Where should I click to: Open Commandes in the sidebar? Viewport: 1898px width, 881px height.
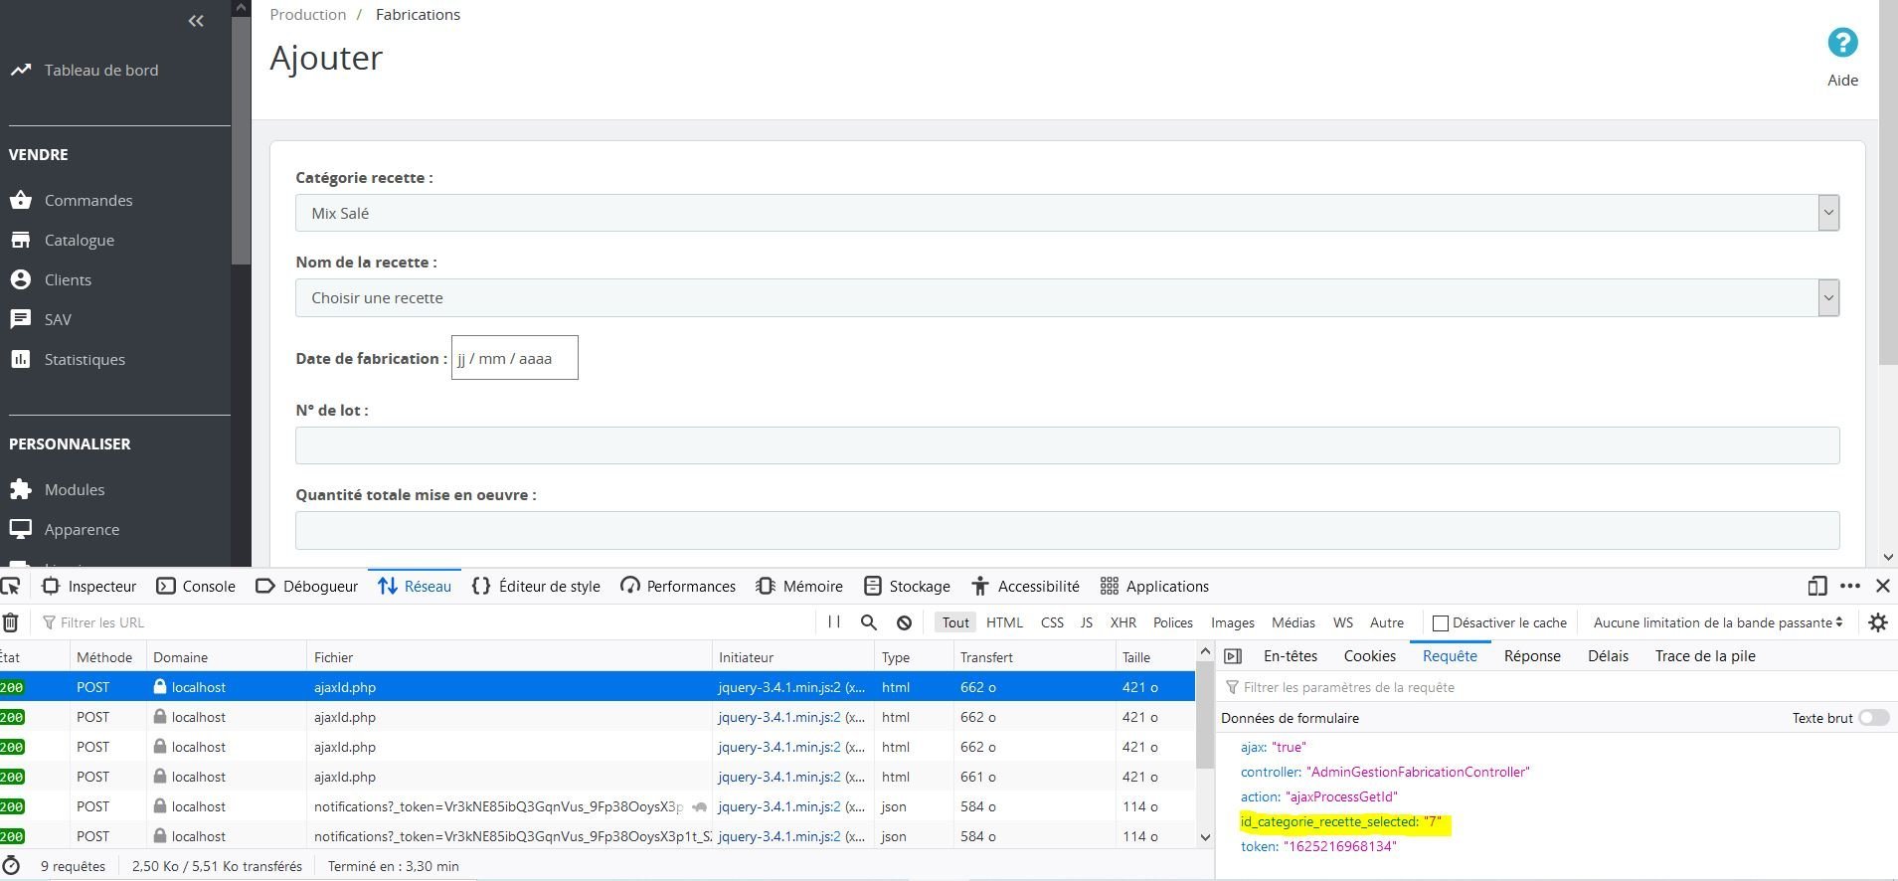tap(87, 200)
